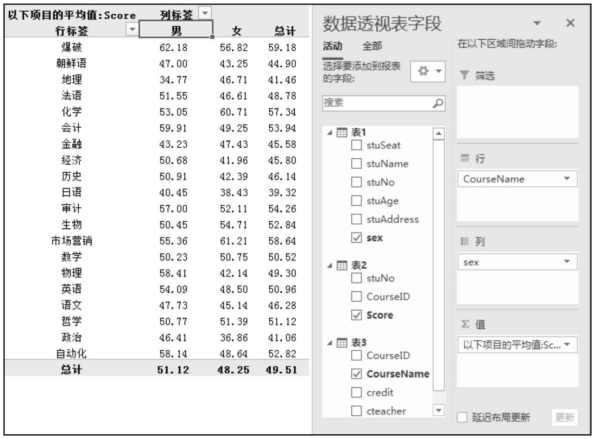595x439 pixels.
Task: Click the 表3 table icon
Action: (342, 343)
